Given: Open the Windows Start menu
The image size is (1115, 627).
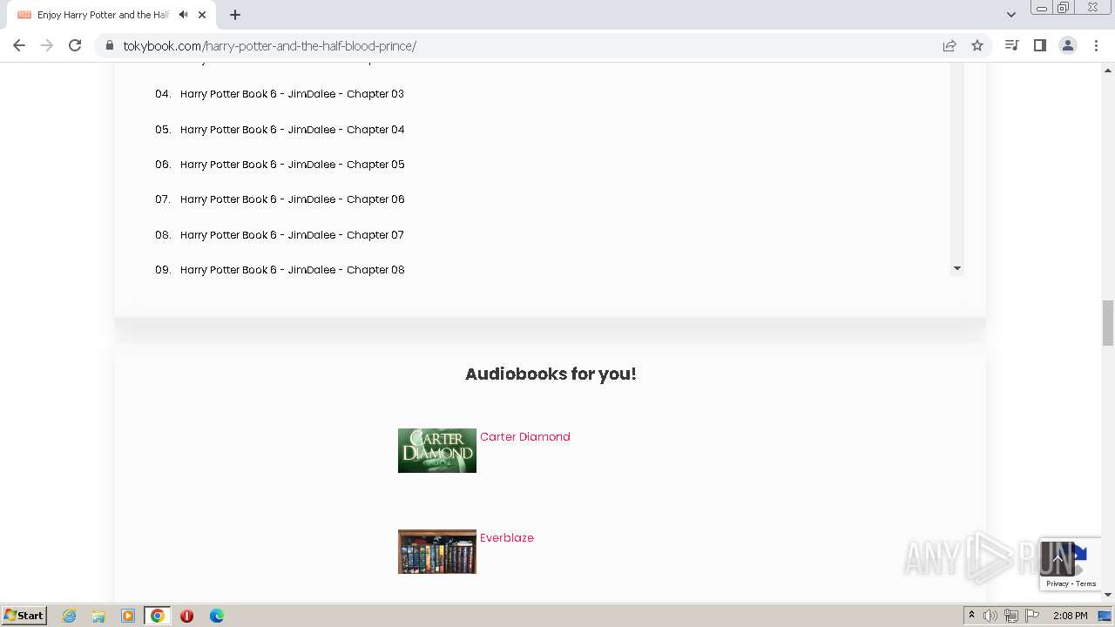Looking at the screenshot, I should (x=24, y=616).
